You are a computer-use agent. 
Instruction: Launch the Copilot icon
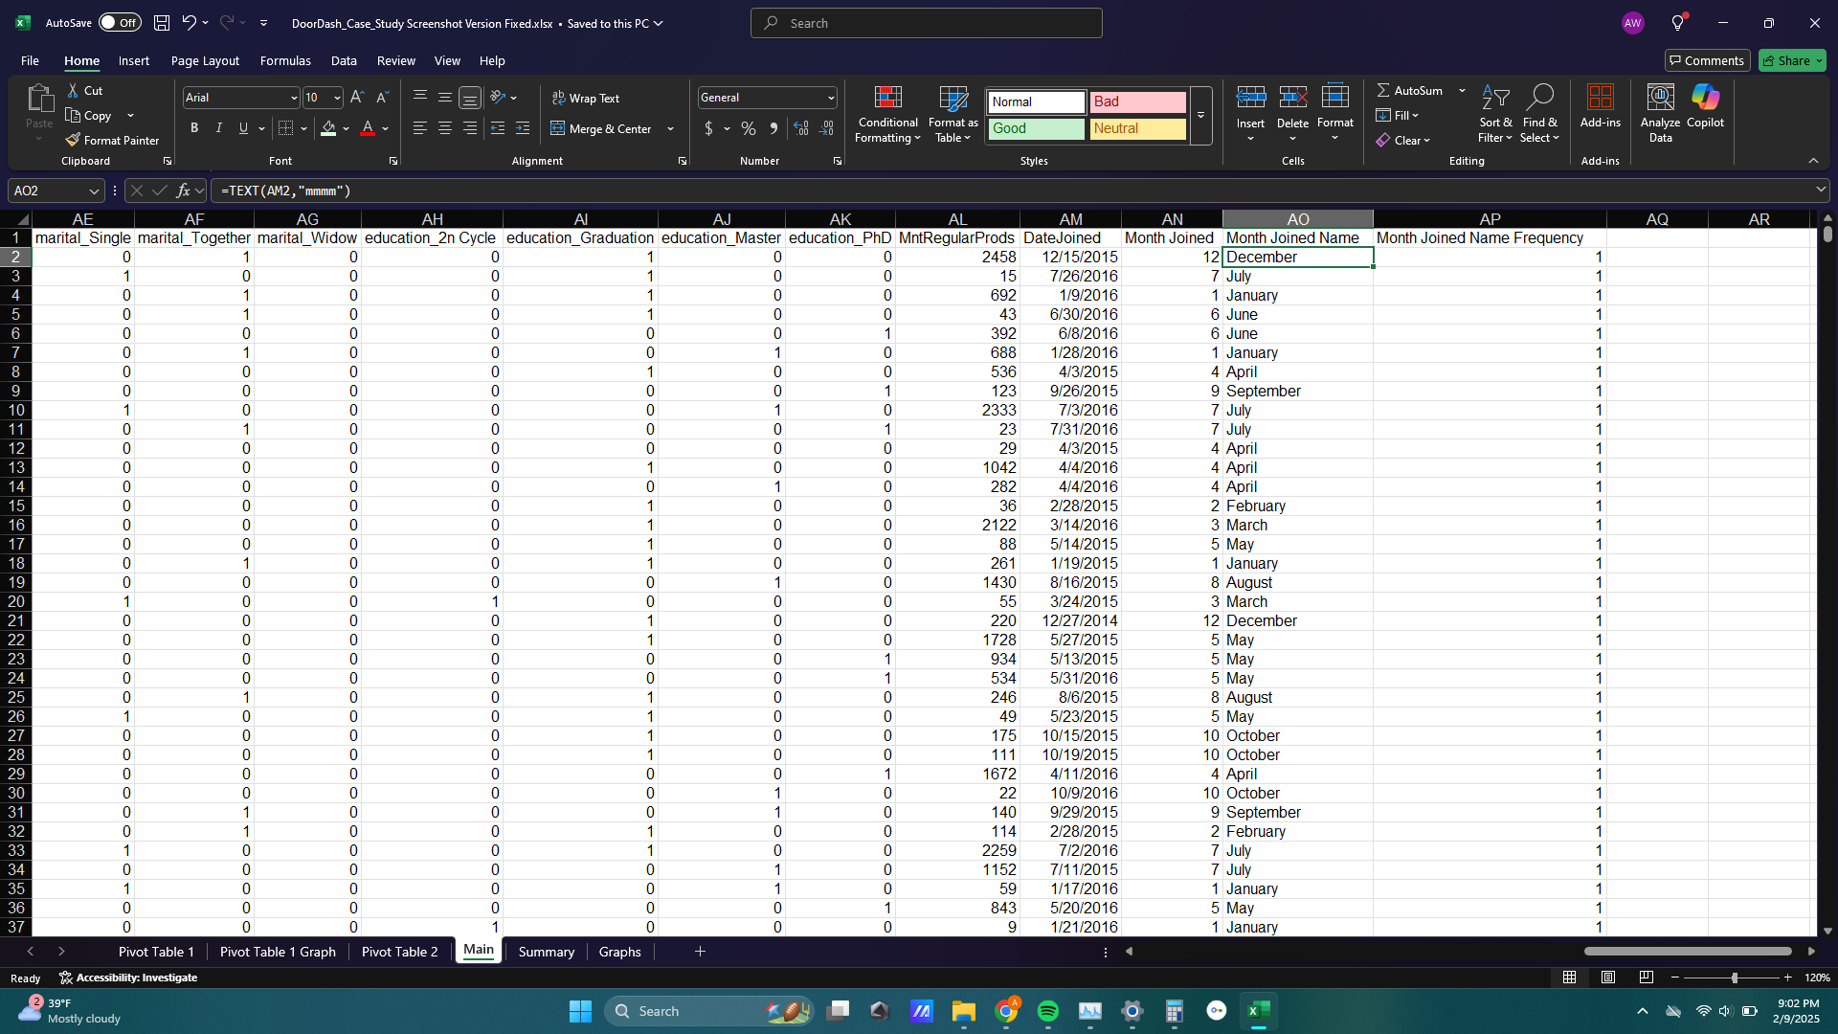pyautogui.click(x=1705, y=98)
